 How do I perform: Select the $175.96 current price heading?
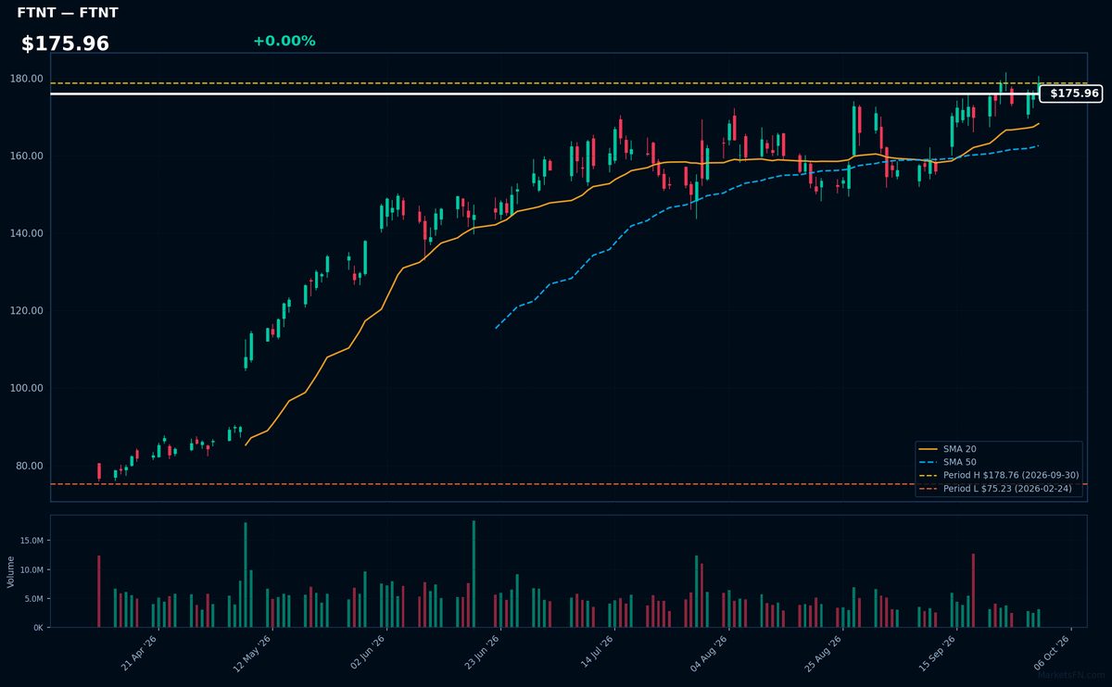[x=65, y=44]
